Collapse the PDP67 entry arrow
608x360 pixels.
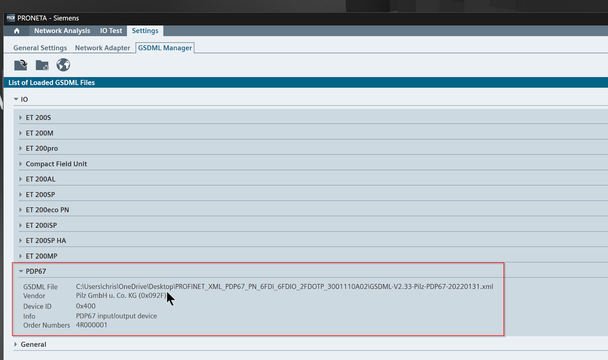click(x=21, y=271)
